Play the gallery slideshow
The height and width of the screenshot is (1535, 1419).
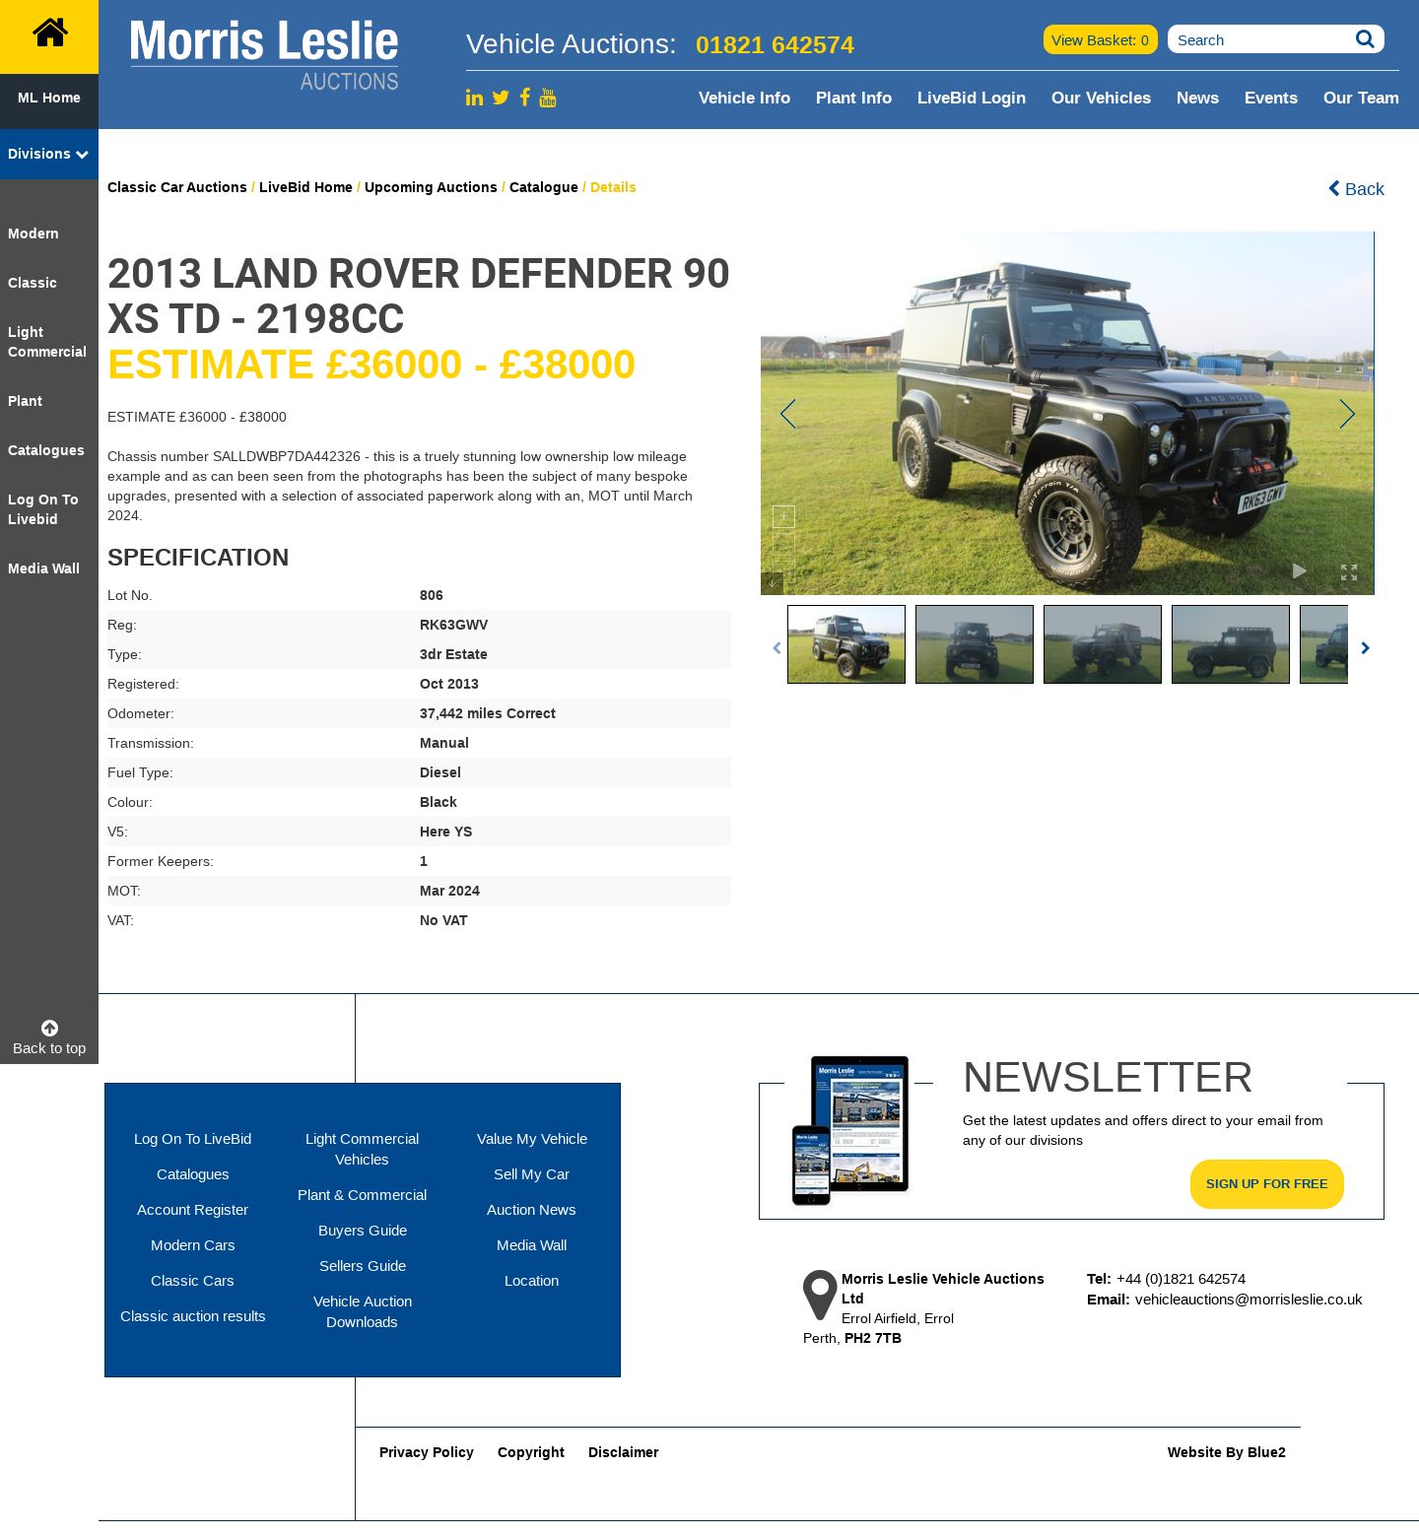click(x=1299, y=570)
